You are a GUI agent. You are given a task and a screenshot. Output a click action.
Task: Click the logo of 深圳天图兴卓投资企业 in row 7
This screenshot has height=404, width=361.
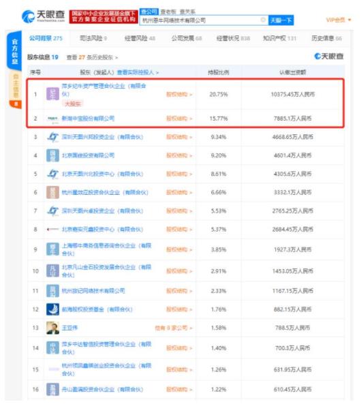tap(52, 211)
